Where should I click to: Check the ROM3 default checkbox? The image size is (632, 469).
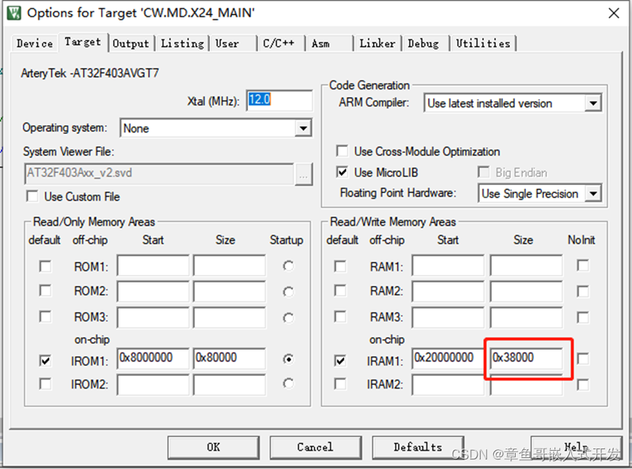tap(45, 317)
